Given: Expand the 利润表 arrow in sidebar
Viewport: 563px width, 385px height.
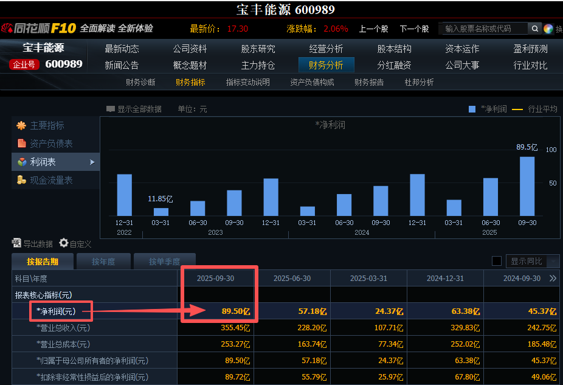Looking at the screenshot, I should (92, 162).
